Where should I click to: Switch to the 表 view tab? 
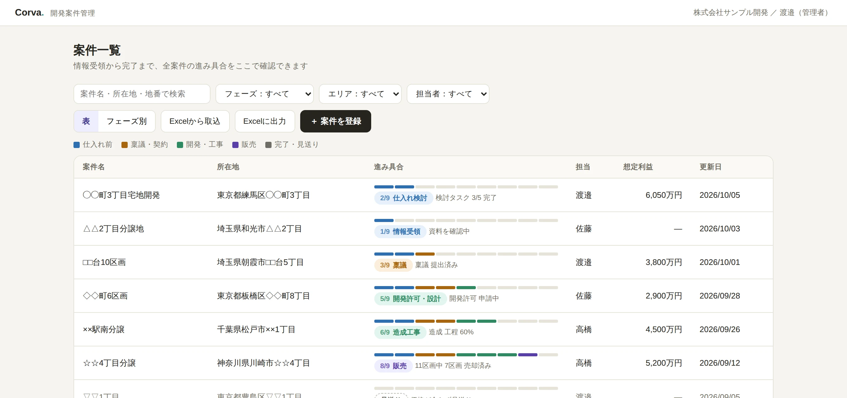86,121
